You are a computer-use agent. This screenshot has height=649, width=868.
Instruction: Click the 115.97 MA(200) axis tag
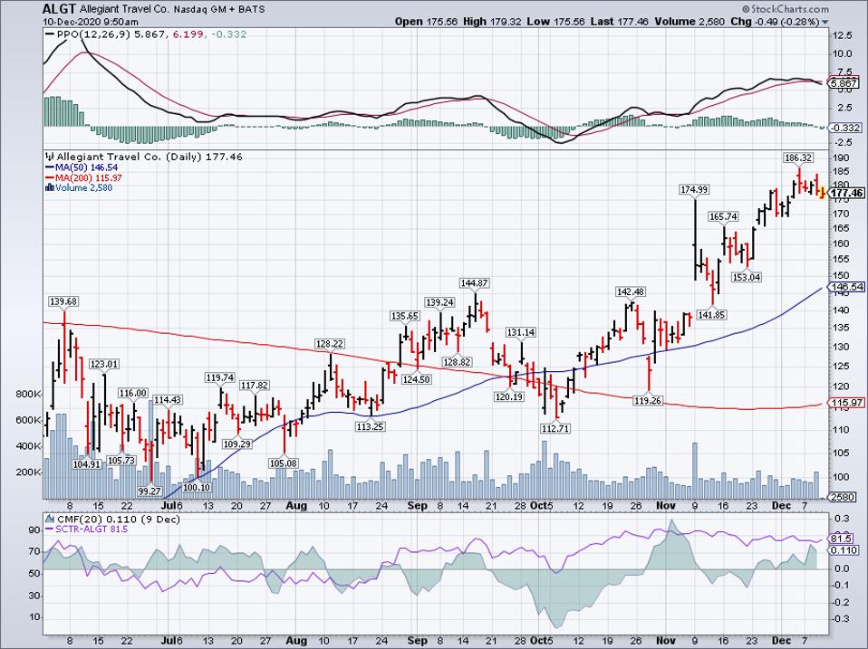846,403
